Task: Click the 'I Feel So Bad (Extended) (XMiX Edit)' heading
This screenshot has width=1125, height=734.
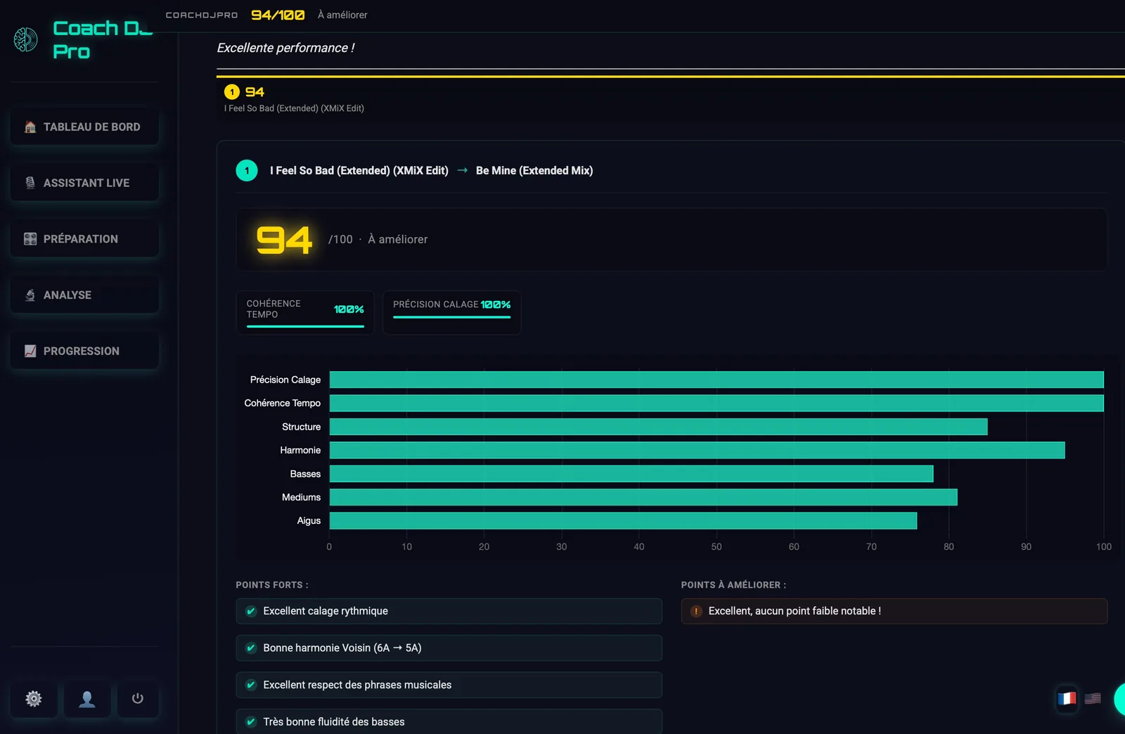Action: tap(359, 170)
